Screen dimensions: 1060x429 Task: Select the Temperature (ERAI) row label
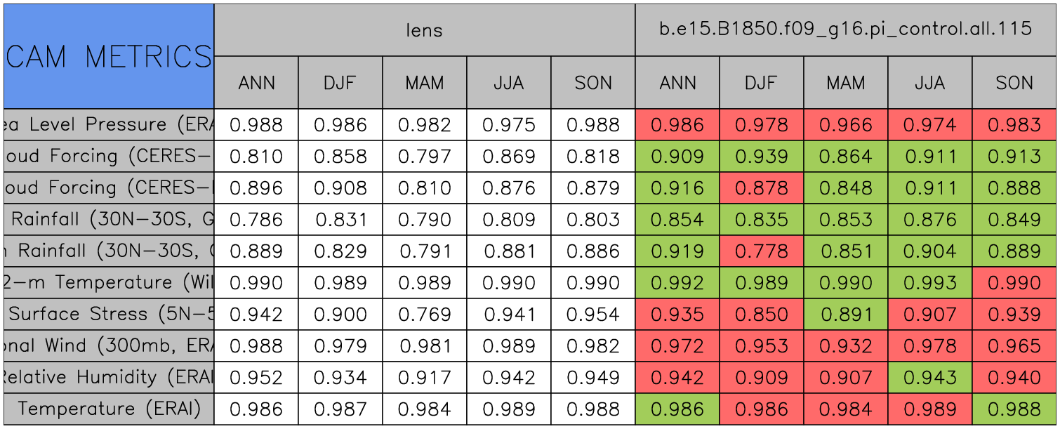pyautogui.click(x=109, y=409)
